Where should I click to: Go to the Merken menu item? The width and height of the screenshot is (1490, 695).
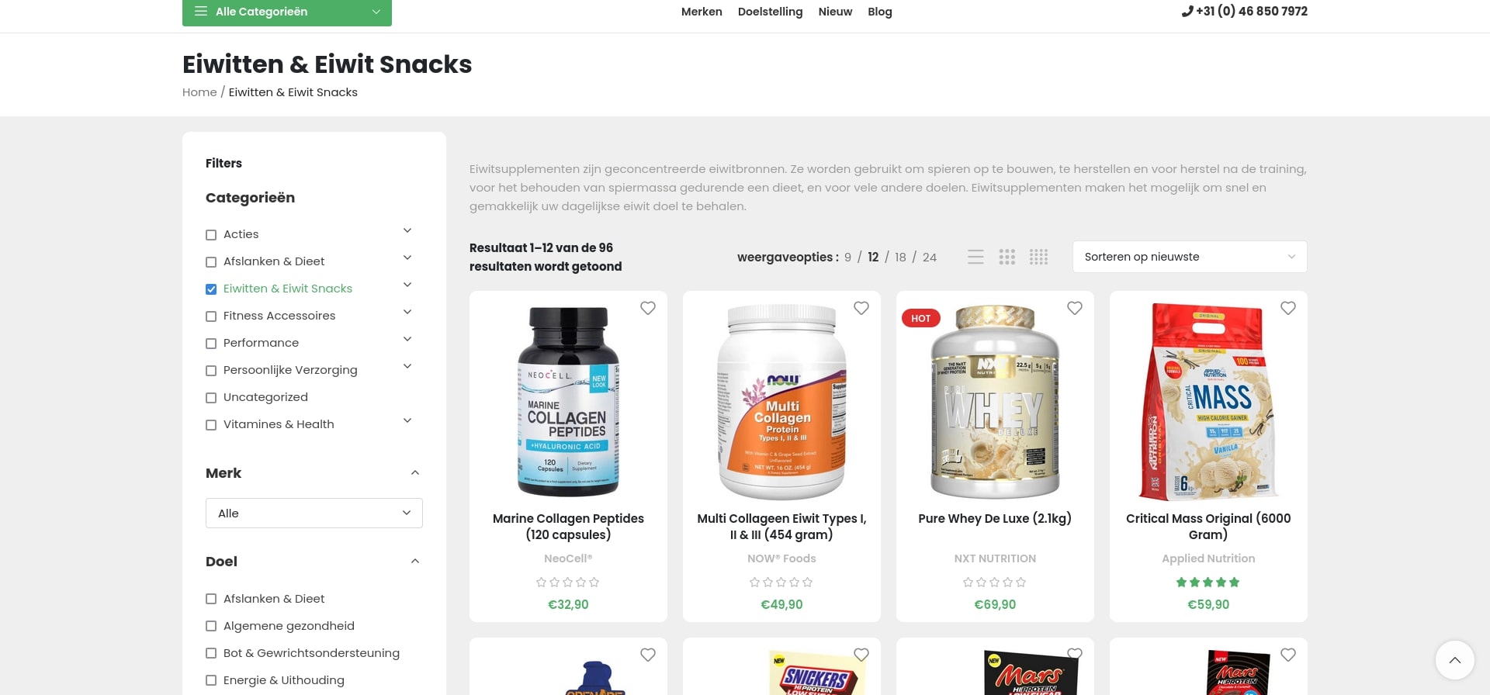[x=702, y=12]
